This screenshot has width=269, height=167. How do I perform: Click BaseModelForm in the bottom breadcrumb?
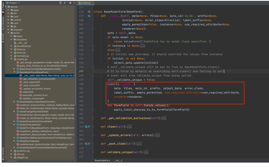tap(102, 160)
